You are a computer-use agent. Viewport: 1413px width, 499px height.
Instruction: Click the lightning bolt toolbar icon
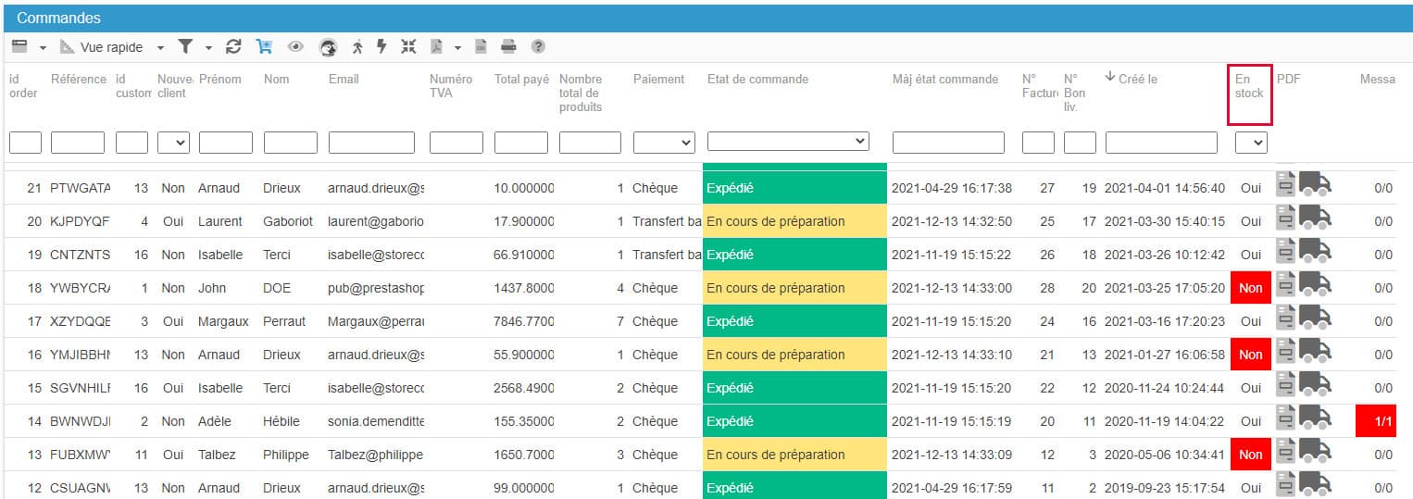[381, 46]
